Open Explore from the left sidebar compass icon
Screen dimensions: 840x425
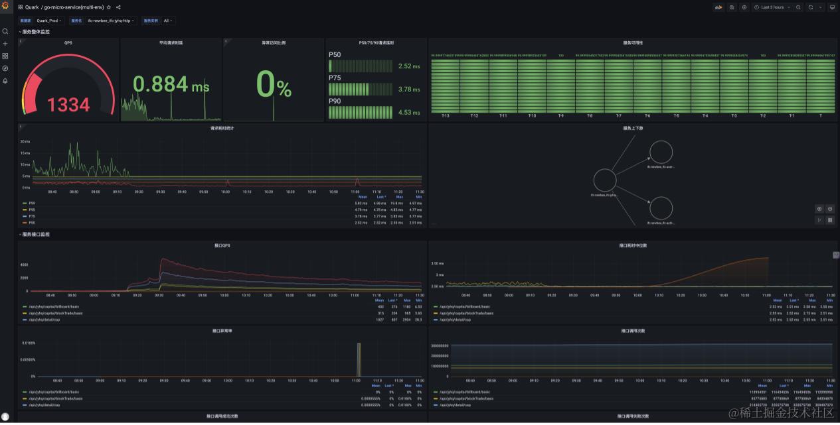click(x=5, y=68)
